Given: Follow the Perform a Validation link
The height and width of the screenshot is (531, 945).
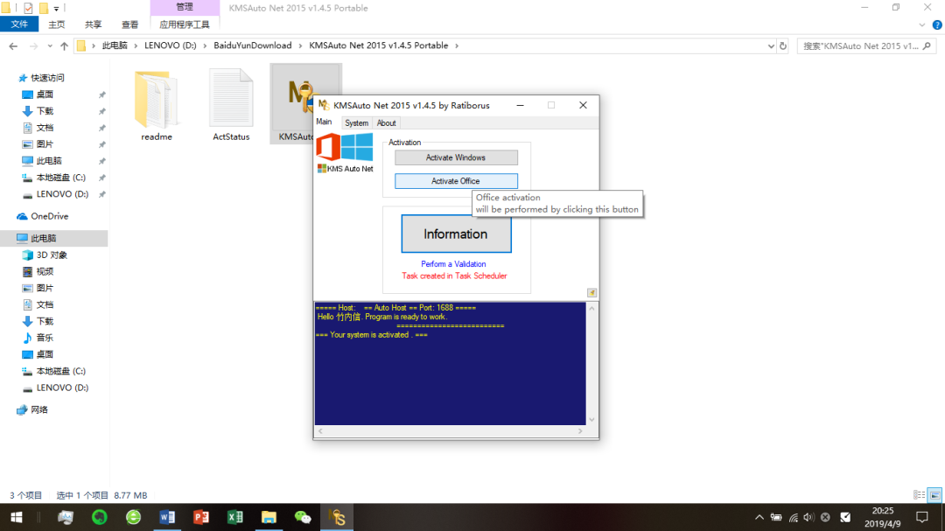Looking at the screenshot, I should click(453, 264).
